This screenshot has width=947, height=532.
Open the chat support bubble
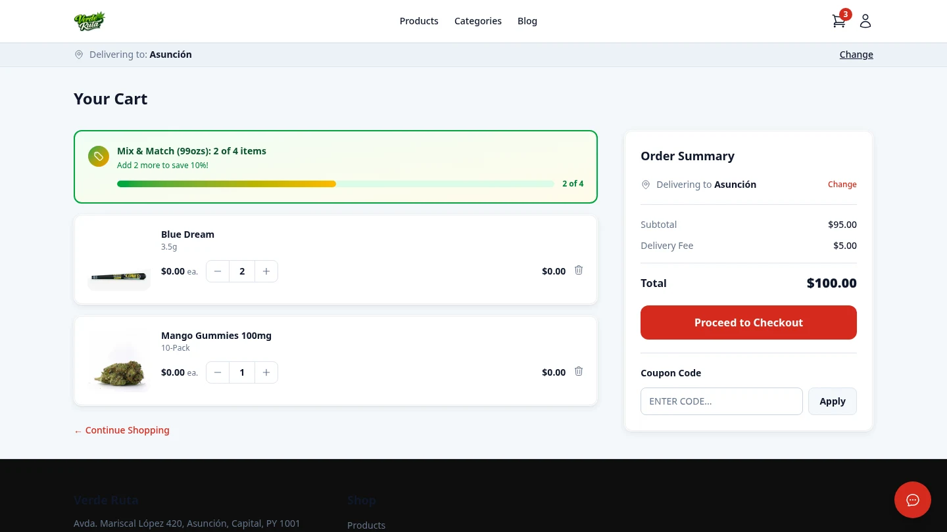[913, 500]
